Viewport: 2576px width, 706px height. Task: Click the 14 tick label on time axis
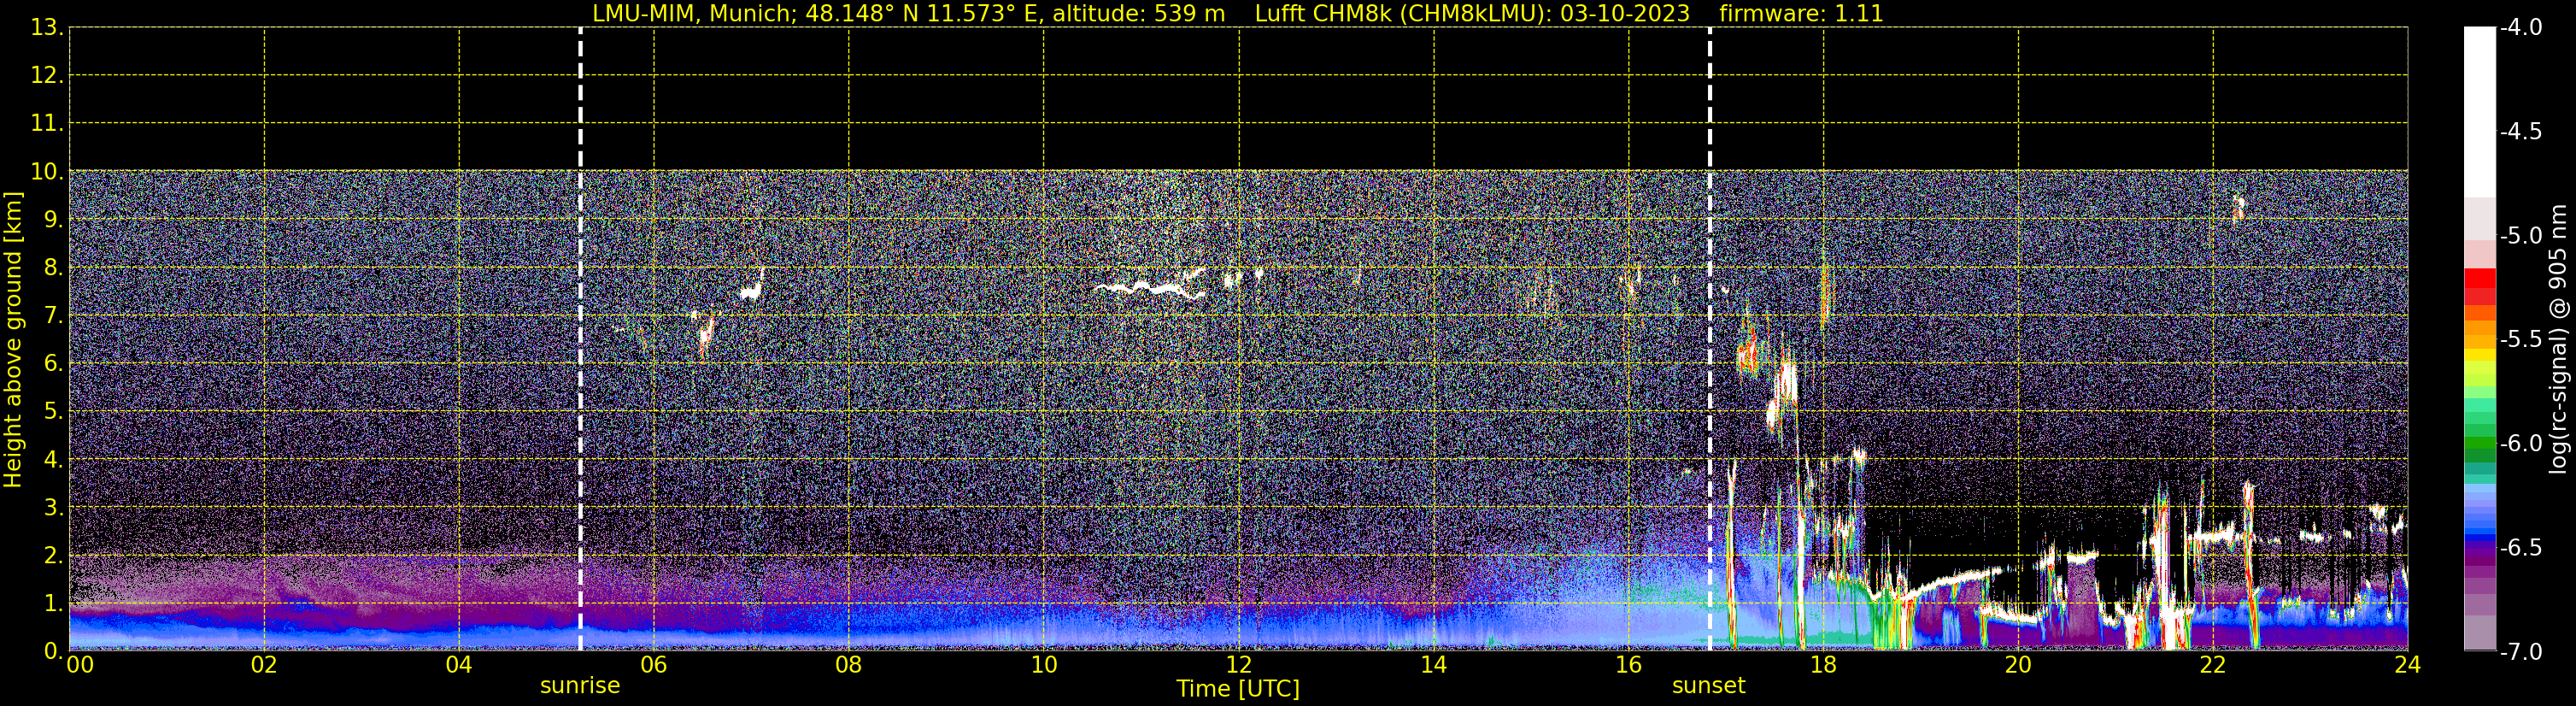[1434, 665]
